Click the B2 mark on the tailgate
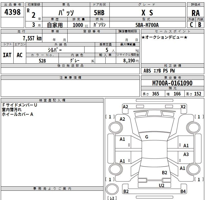The height and width of the screenshot is (200, 205). point(164,173)
